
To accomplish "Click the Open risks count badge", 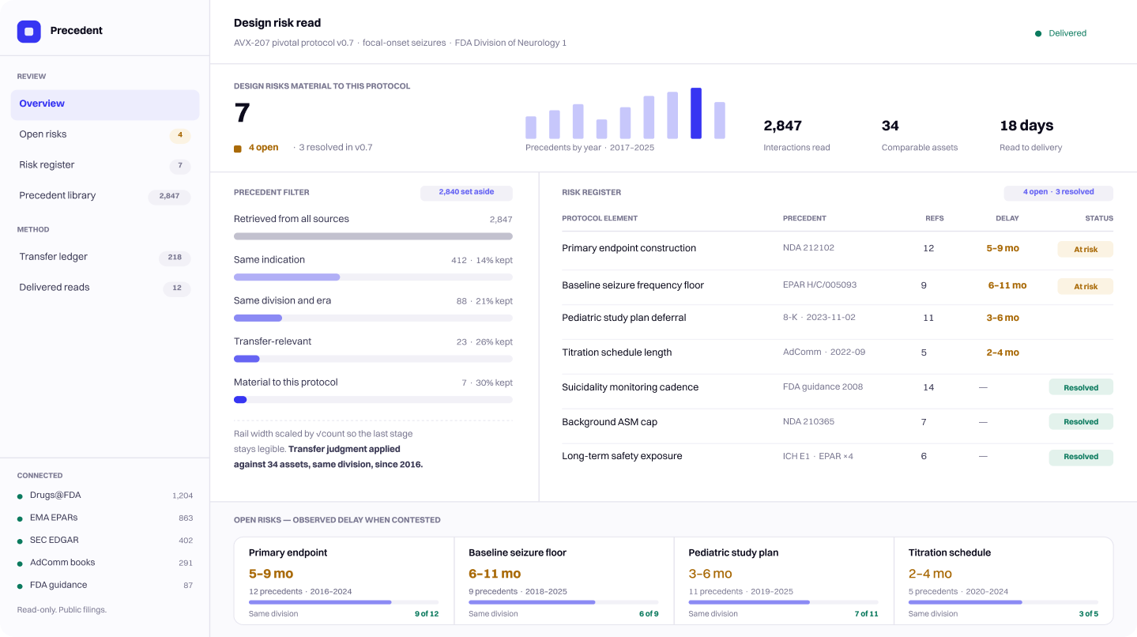I will 180,135.
